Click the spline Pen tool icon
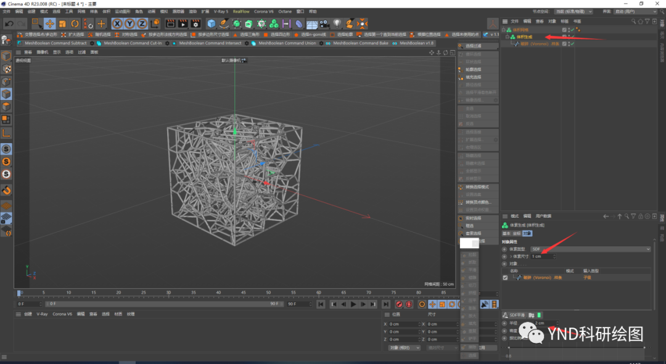This screenshot has width=666, height=364. point(224,24)
